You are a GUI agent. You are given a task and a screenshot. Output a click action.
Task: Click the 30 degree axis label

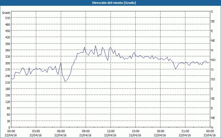point(9,121)
